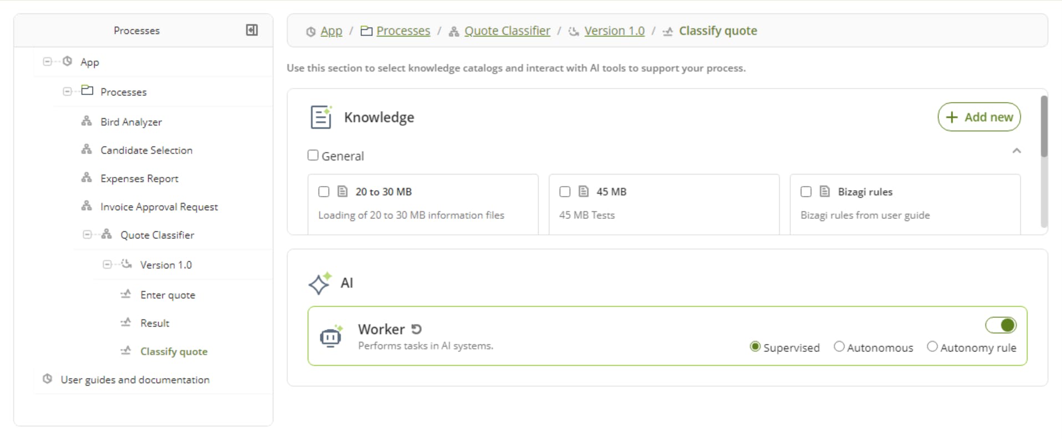The height and width of the screenshot is (439, 1062).
Task: Collapse the Processes side panel icon
Action: tap(252, 30)
